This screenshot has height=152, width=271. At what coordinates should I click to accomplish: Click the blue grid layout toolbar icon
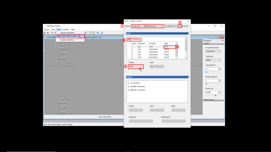point(98,33)
